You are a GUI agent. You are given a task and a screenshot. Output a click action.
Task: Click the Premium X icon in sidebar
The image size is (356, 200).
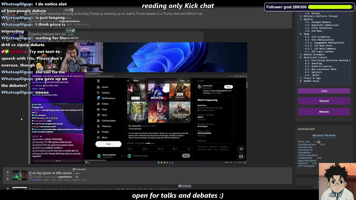pos(98,126)
